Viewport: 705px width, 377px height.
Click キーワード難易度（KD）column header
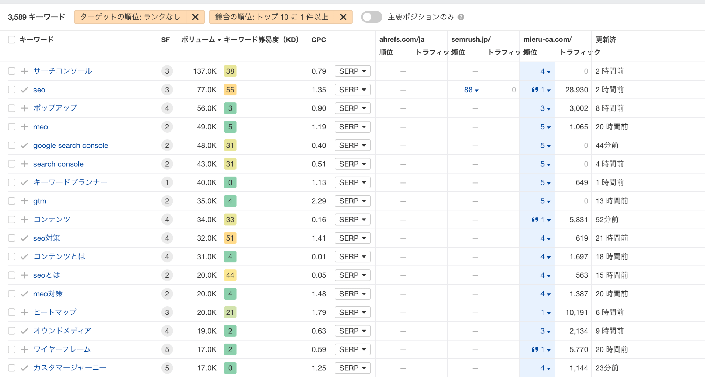[261, 40]
